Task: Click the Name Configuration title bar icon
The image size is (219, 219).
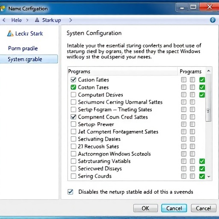Action: pyautogui.click(x=3, y=9)
